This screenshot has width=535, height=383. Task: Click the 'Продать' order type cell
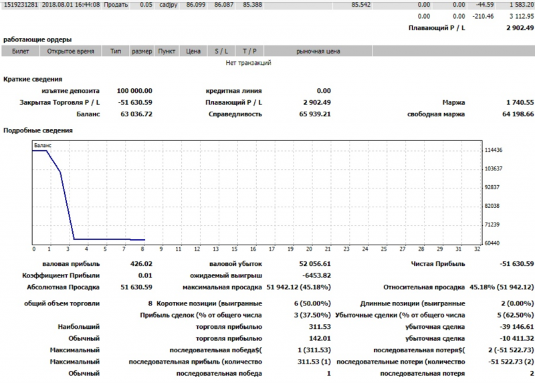click(116, 5)
